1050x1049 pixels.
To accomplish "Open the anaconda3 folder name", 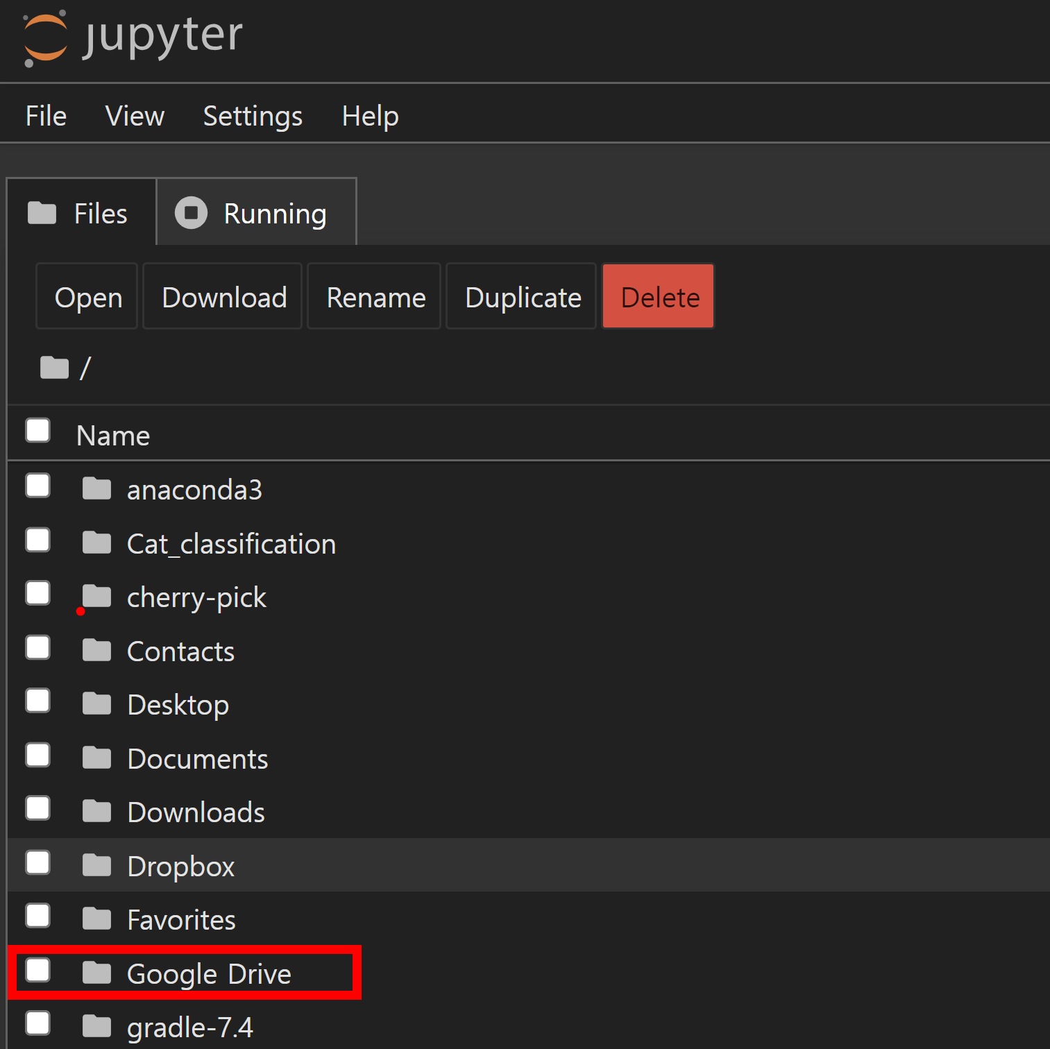I will click(x=195, y=490).
